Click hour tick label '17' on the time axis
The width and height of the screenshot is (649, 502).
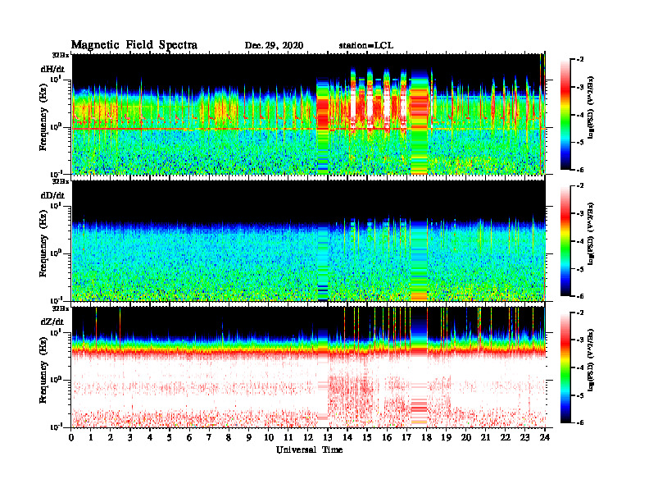point(407,437)
